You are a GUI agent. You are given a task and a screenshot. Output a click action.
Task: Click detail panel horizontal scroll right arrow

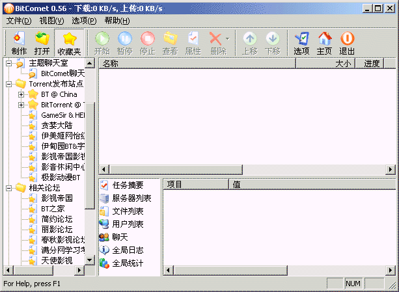pyautogui.click(x=391, y=271)
